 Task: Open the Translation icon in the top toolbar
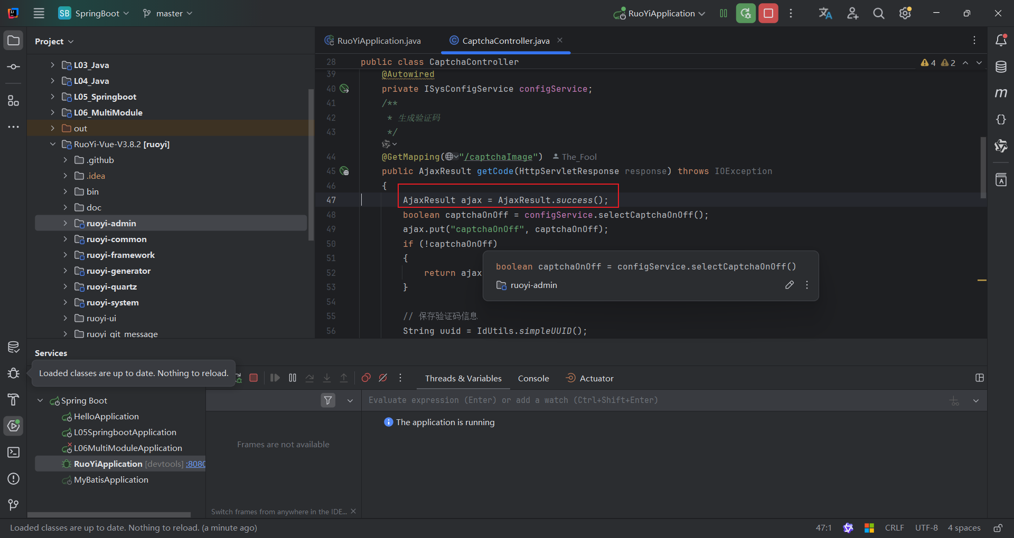coord(825,13)
